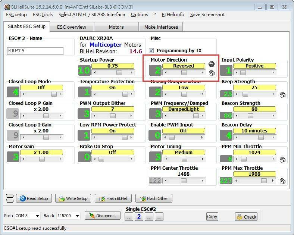This screenshot has width=294, height=235.
Task: Click the Motor Direction default house icon
Action: [x=212, y=73]
